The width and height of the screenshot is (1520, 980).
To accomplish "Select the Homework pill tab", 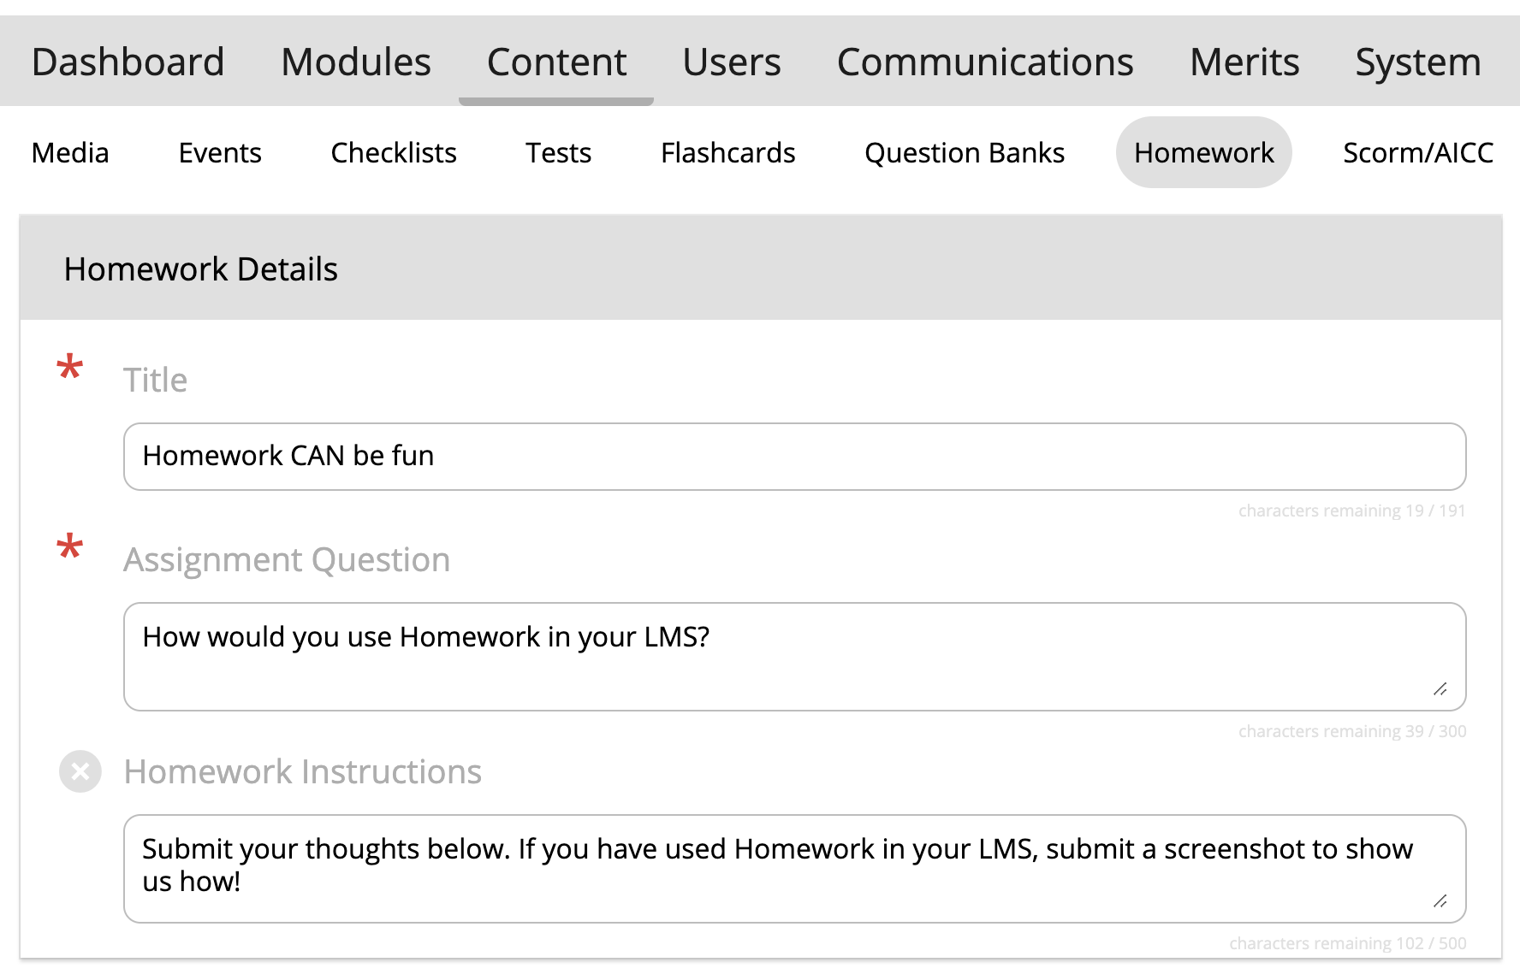I will point(1204,152).
